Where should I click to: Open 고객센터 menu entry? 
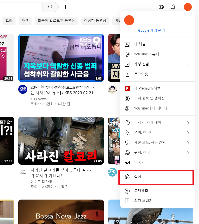157,191
